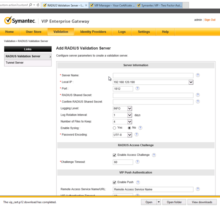Image resolution: width=220 pixels, height=207 pixels.
Task: Open help icon next to Port field
Action: [x=137, y=88]
